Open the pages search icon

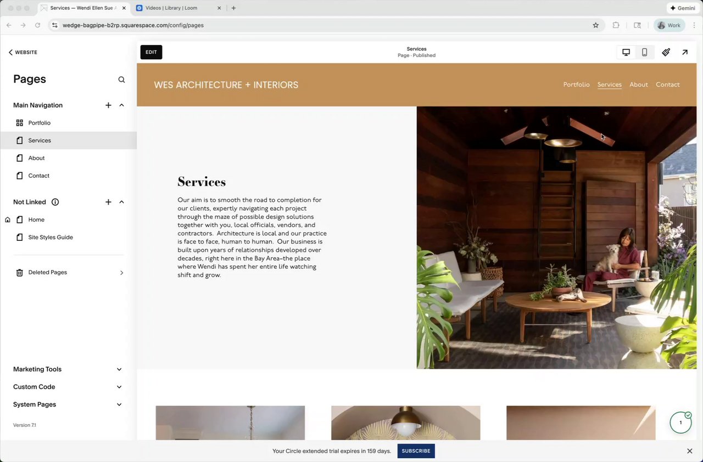pyautogui.click(x=121, y=80)
